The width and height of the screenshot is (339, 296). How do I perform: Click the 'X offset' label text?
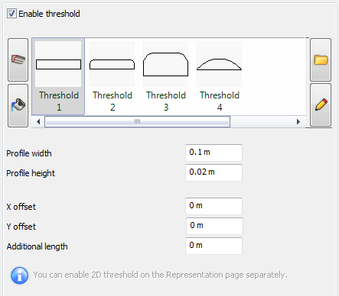21,207
